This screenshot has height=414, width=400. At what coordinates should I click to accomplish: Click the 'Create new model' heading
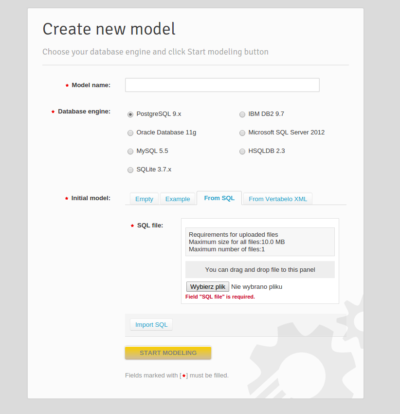(x=109, y=29)
